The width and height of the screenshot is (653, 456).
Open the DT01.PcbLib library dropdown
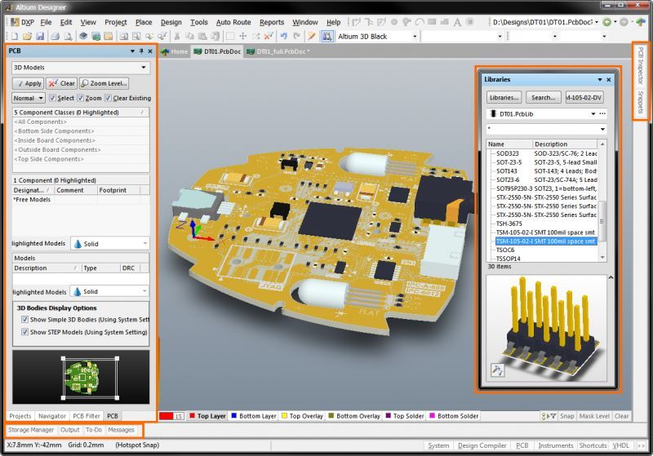[x=591, y=113]
